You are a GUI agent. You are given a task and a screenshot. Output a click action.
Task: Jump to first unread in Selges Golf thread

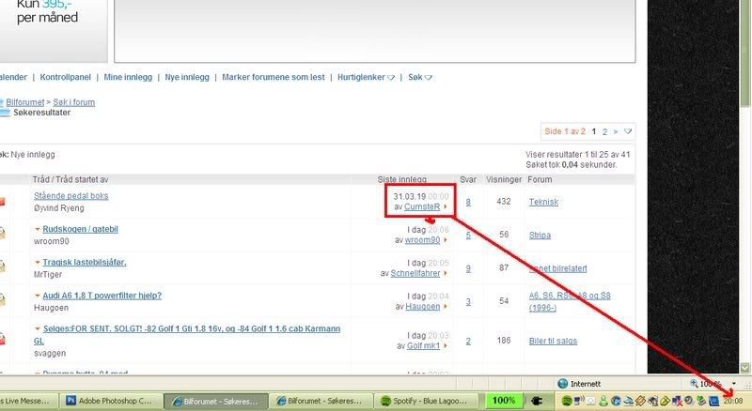[x=38, y=329]
